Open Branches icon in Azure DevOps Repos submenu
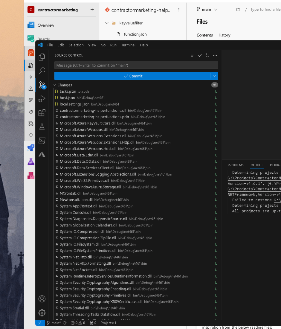The image size is (281, 329). tap(31, 100)
